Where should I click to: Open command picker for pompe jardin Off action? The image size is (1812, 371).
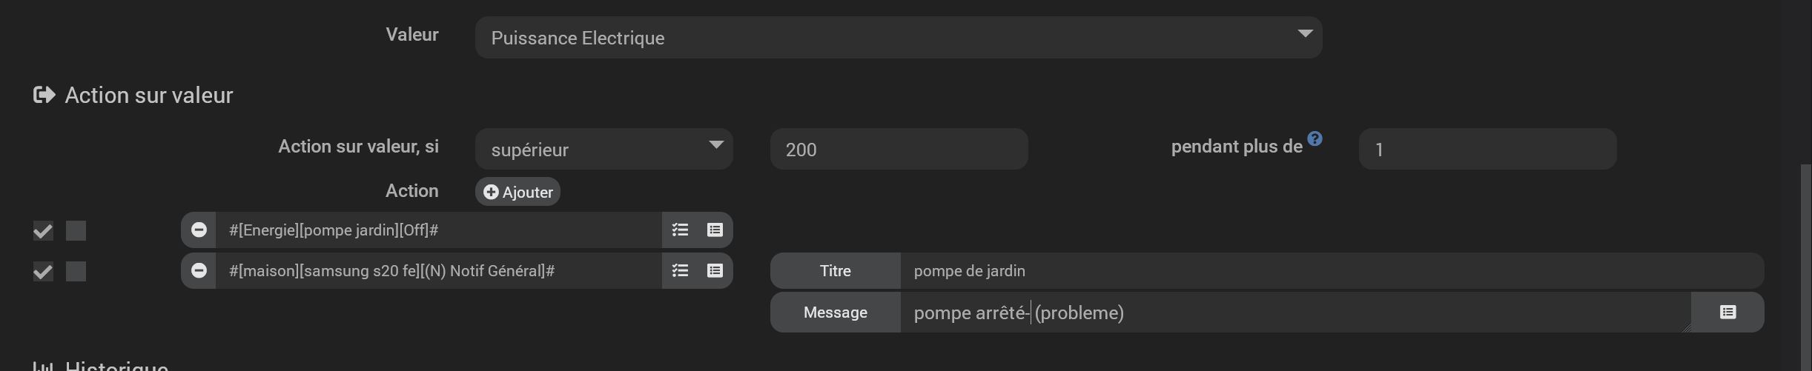click(715, 230)
